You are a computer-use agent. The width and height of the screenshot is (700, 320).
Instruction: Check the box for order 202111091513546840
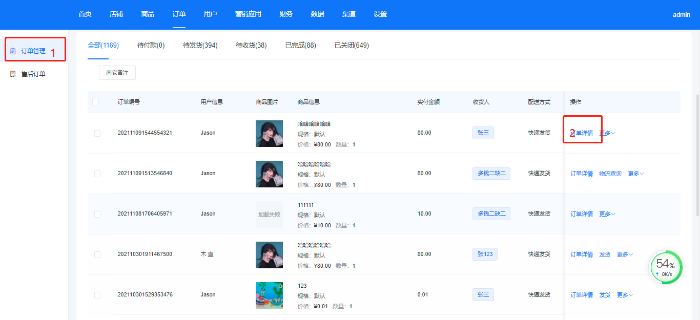click(x=97, y=174)
